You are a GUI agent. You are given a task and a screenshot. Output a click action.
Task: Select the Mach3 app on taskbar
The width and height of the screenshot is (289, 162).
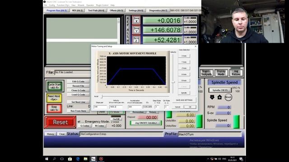point(93,159)
